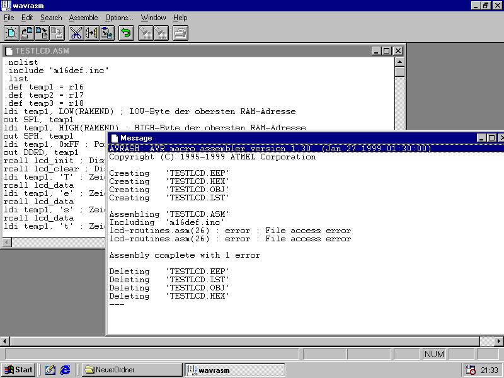Screen dimensions: 504x378
Task: Minimize the Message window
Action: pyautogui.click(x=481, y=138)
